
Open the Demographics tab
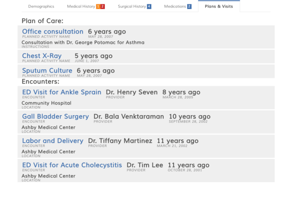tap(41, 6)
